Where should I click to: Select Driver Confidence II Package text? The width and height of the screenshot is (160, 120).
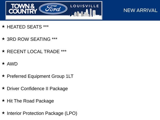tap(37, 89)
